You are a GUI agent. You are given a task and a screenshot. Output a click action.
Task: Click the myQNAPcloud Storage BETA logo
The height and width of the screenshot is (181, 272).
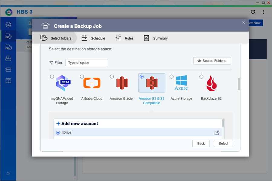click(x=63, y=83)
